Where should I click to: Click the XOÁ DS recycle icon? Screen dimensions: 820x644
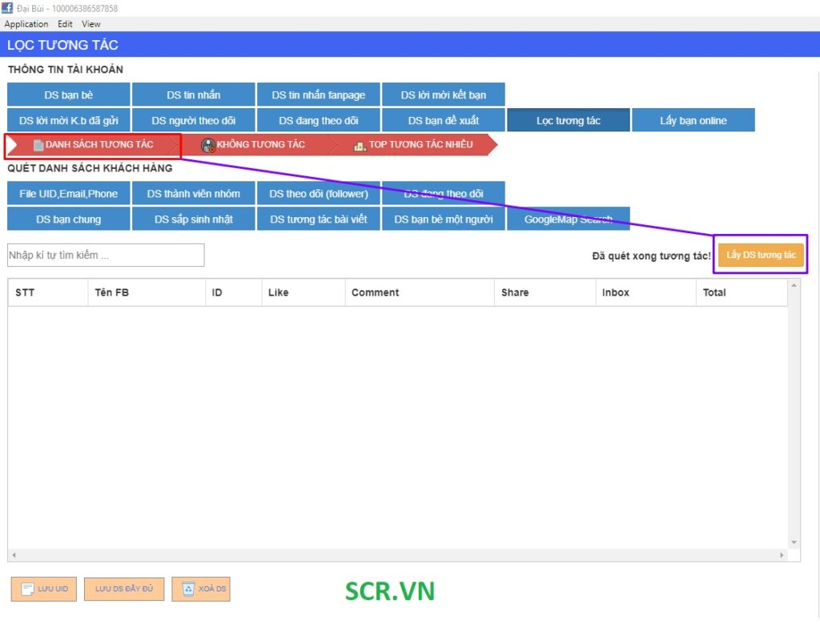point(188,590)
